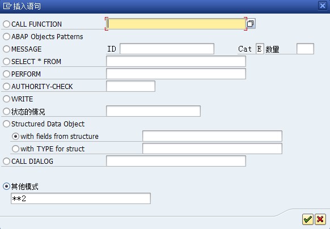
Task: Select the ABAP Objects Patterns option
Action: (x=7, y=36)
